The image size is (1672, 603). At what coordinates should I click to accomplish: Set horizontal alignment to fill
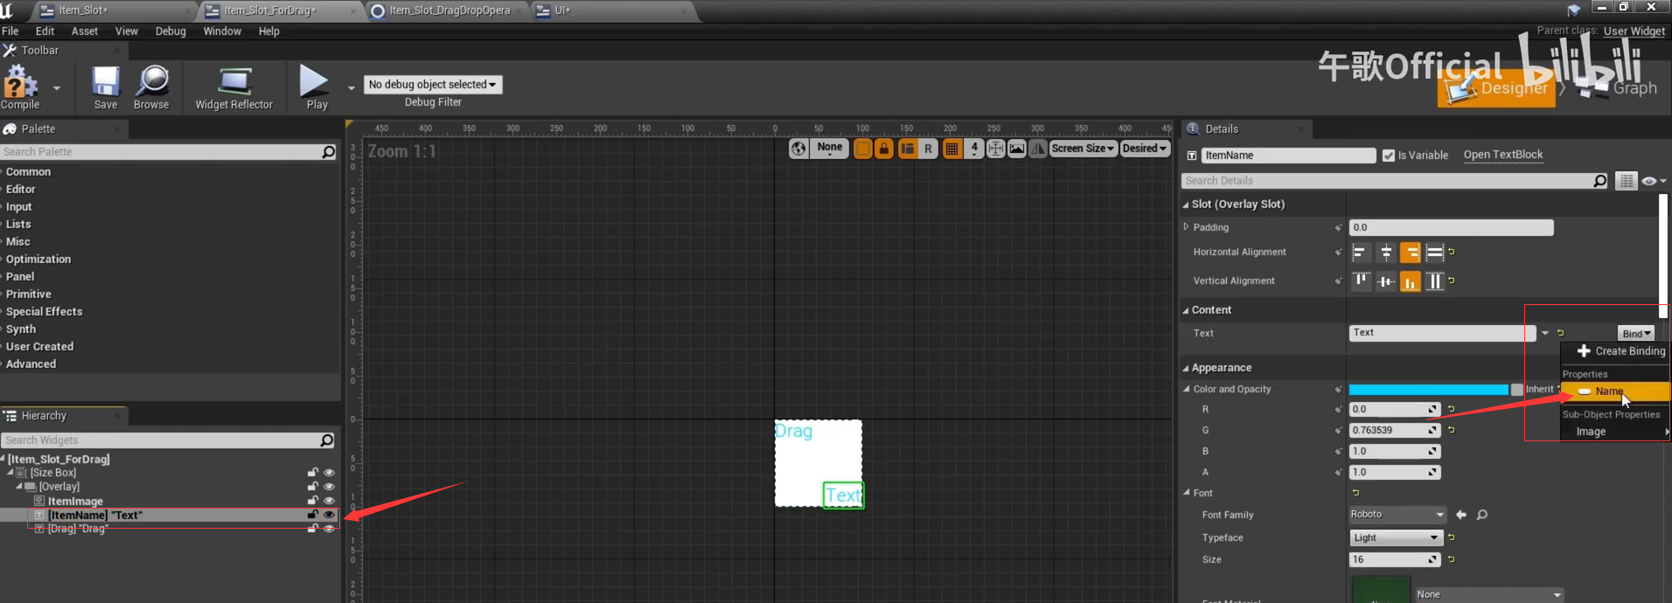(1435, 253)
